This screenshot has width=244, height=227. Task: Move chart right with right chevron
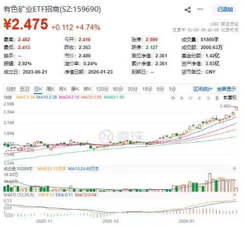pos(208,98)
